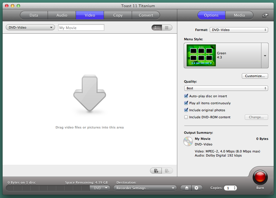Screen dimensions: 276x198
Task: Open the Recorder Settings destination dropdown
Action: tap(145, 188)
